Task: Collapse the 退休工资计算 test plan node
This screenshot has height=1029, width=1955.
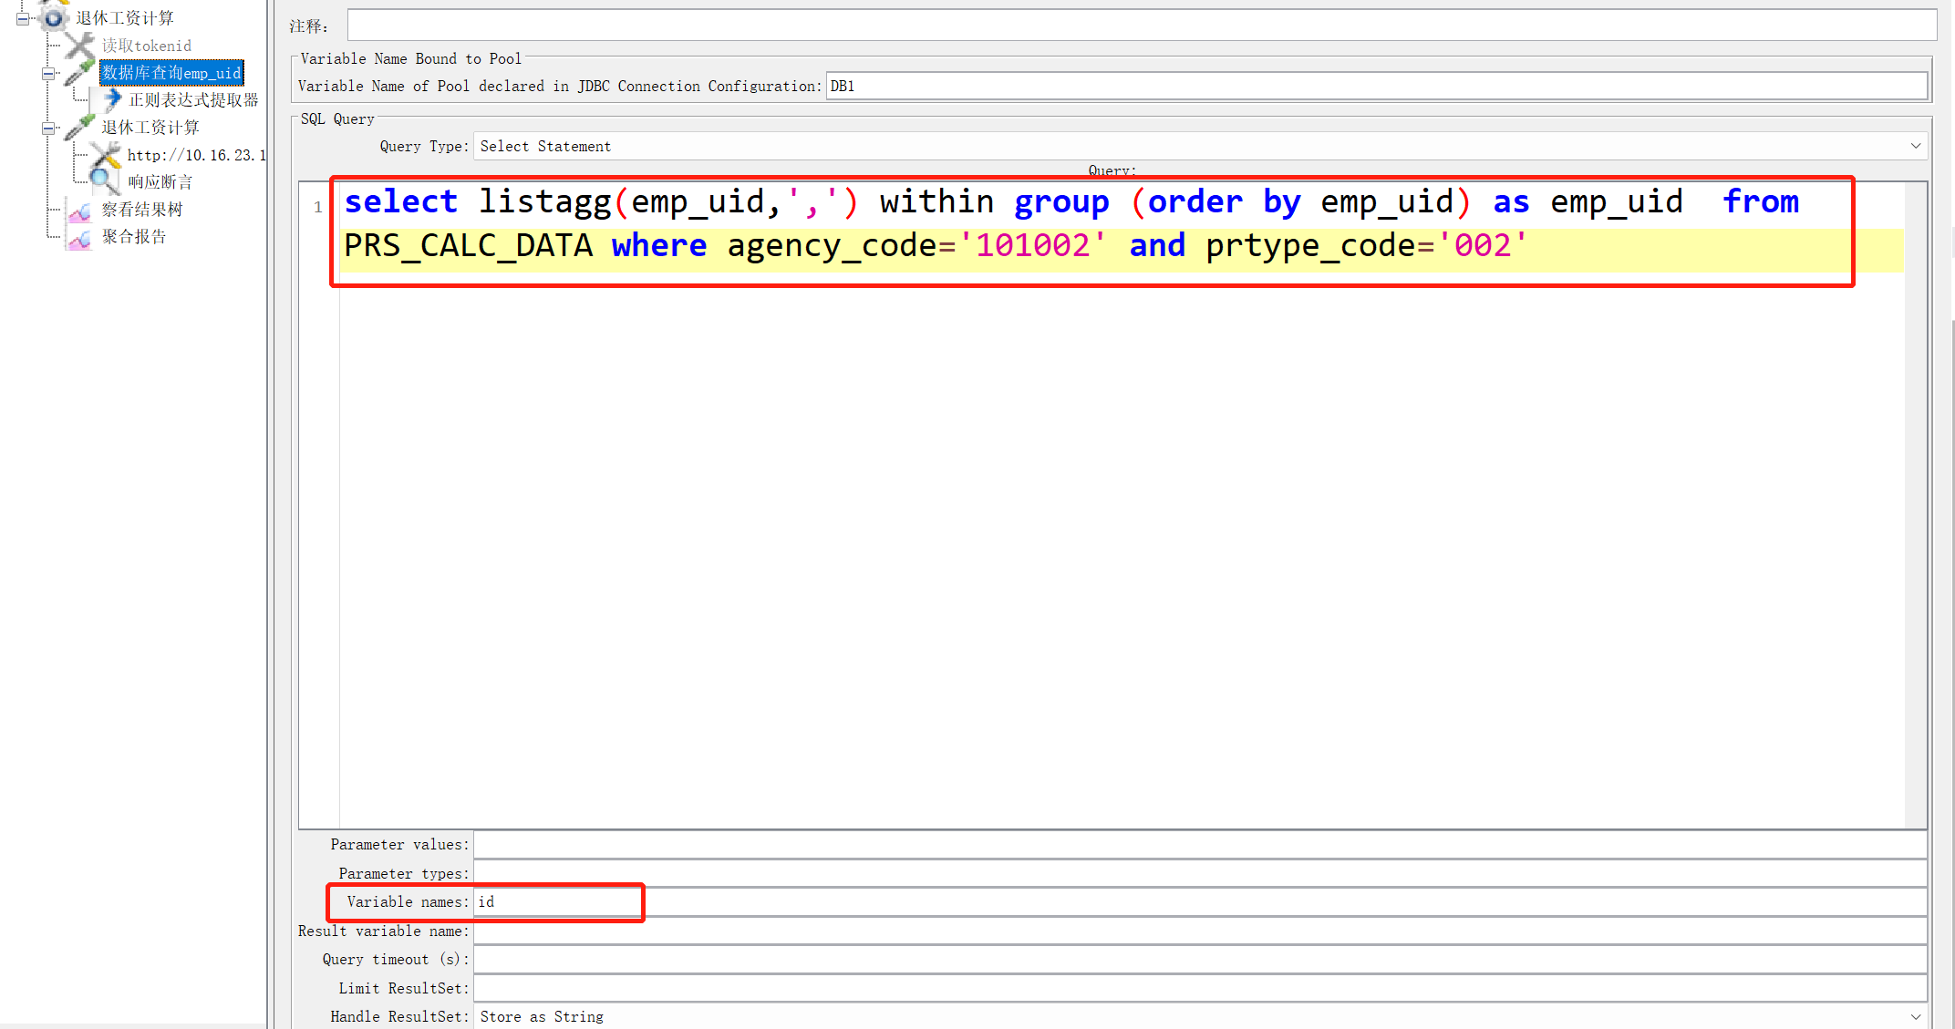Action: [x=21, y=16]
